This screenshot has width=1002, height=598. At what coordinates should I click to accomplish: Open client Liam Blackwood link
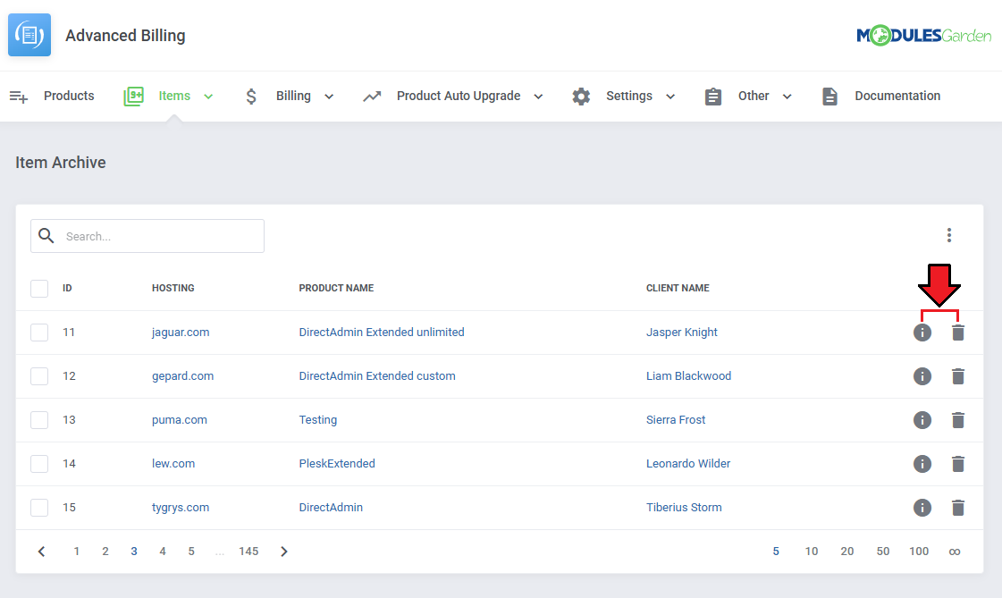(688, 375)
